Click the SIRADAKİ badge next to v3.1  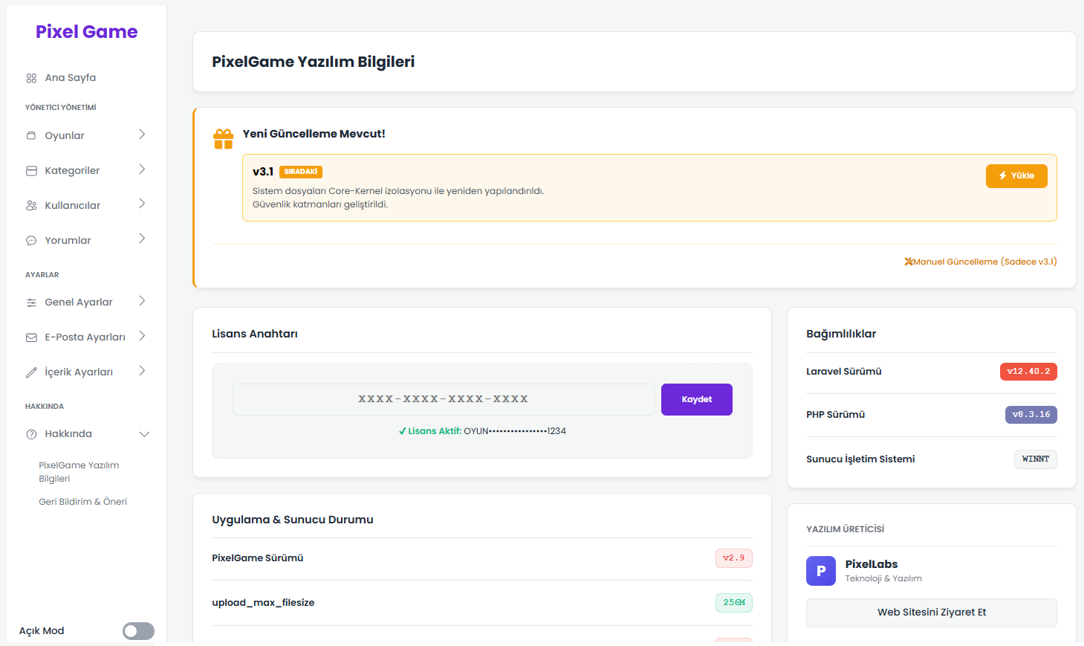[x=301, y=172]
